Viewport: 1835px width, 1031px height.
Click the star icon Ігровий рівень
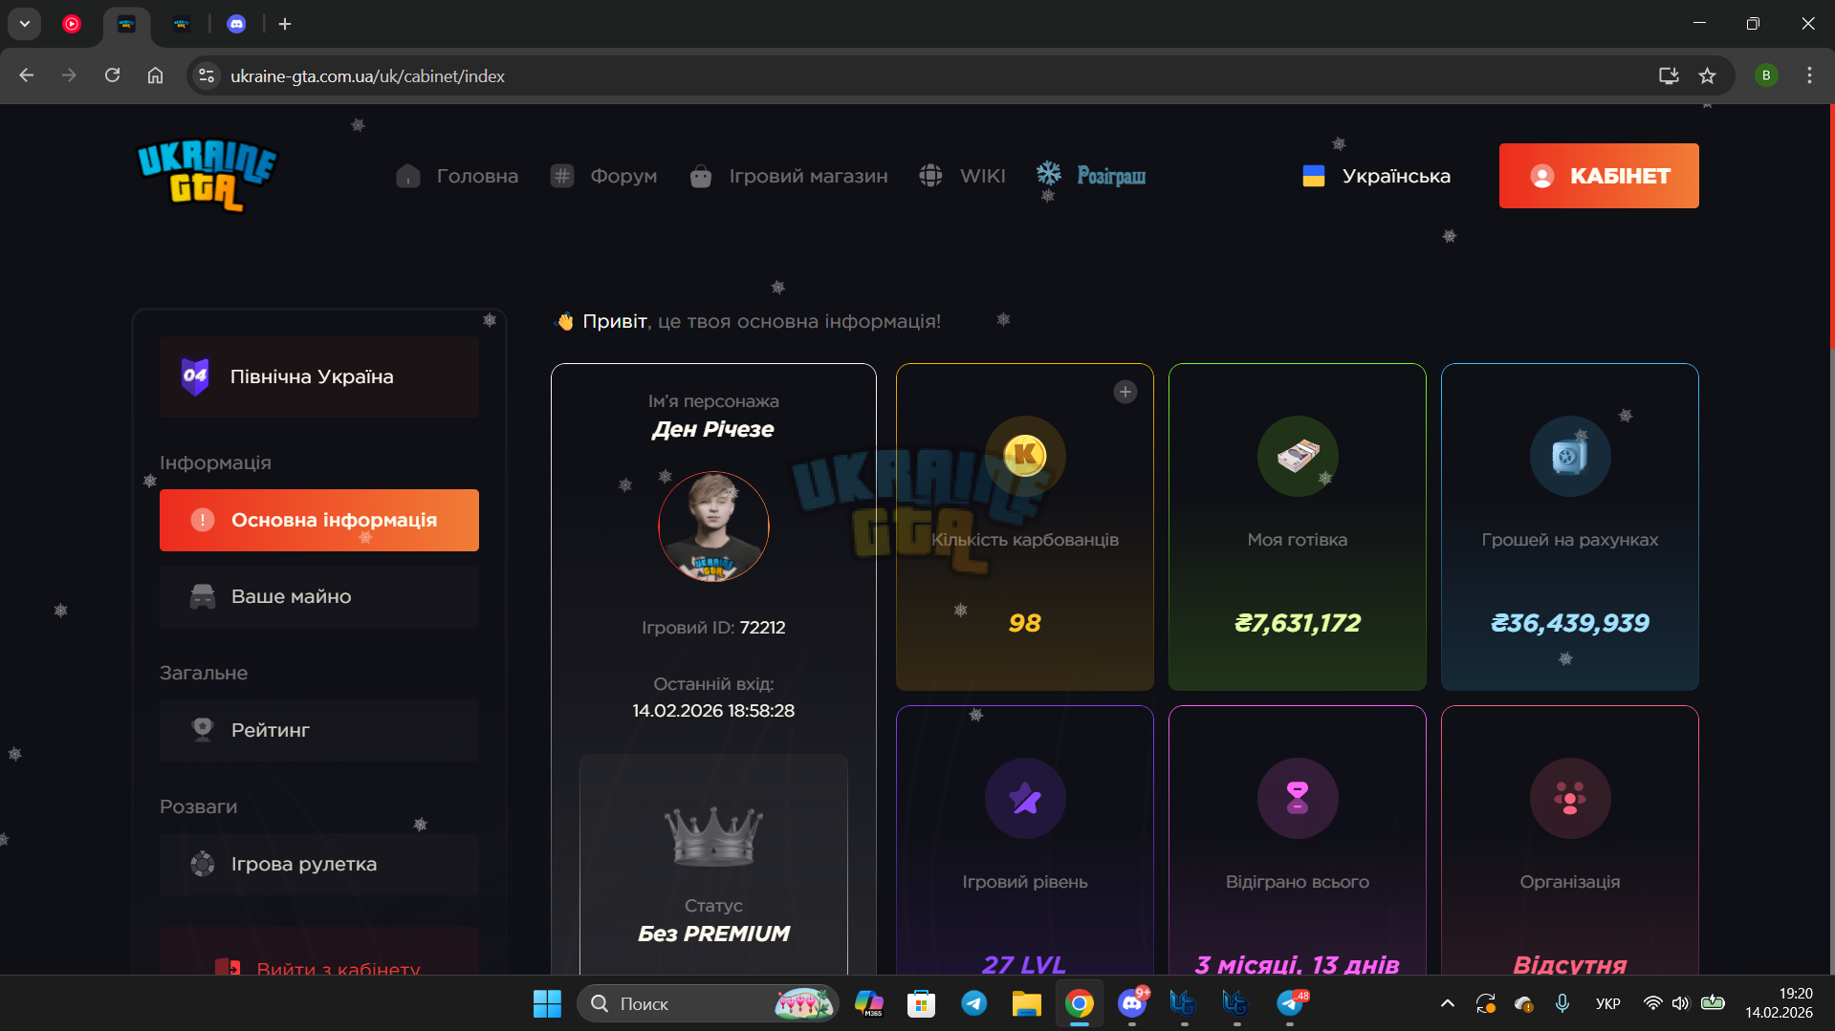pos(1025,798)
